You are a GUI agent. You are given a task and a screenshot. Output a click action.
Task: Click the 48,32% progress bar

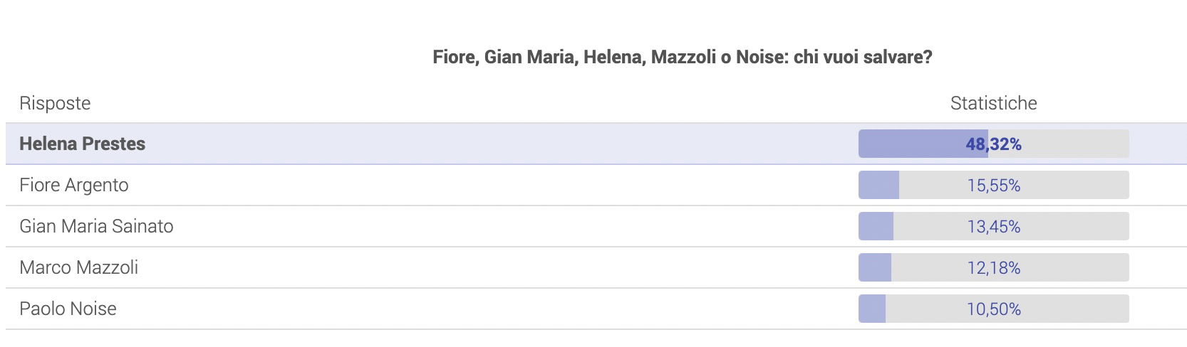[994, 144]
